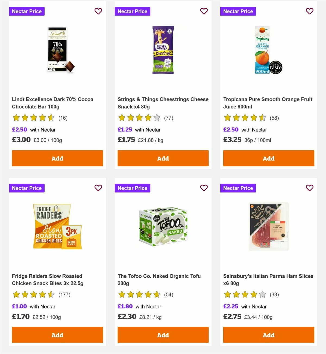The width and height of the screenshot is (326, 354).
Task: Open the Lindt Excellence Dark Chocolate product page
Action: click(52, 103)
